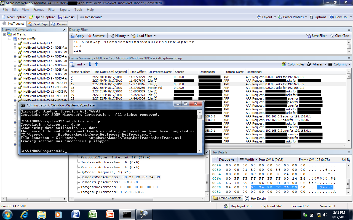Collapse the All Traffic tree node

click(5, 34)
